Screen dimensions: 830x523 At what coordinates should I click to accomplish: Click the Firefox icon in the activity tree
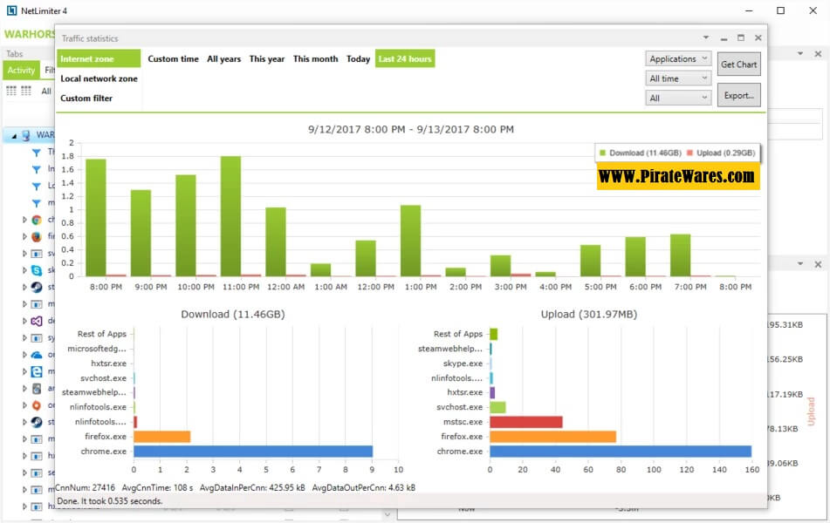pos(37,236)
